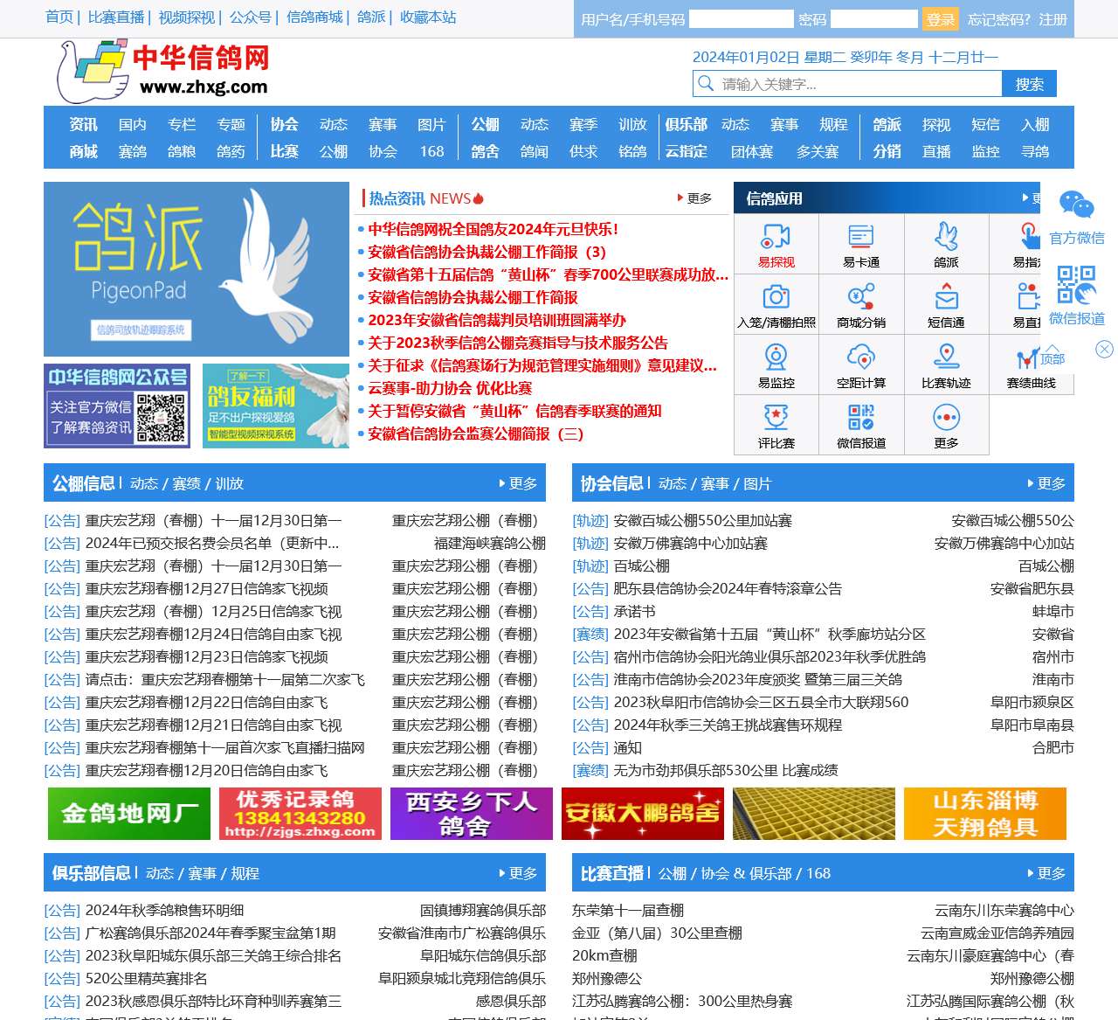Open 关于暂停安徽省黄山杯信鸽春季联赛的通知

tap(514, 411)
